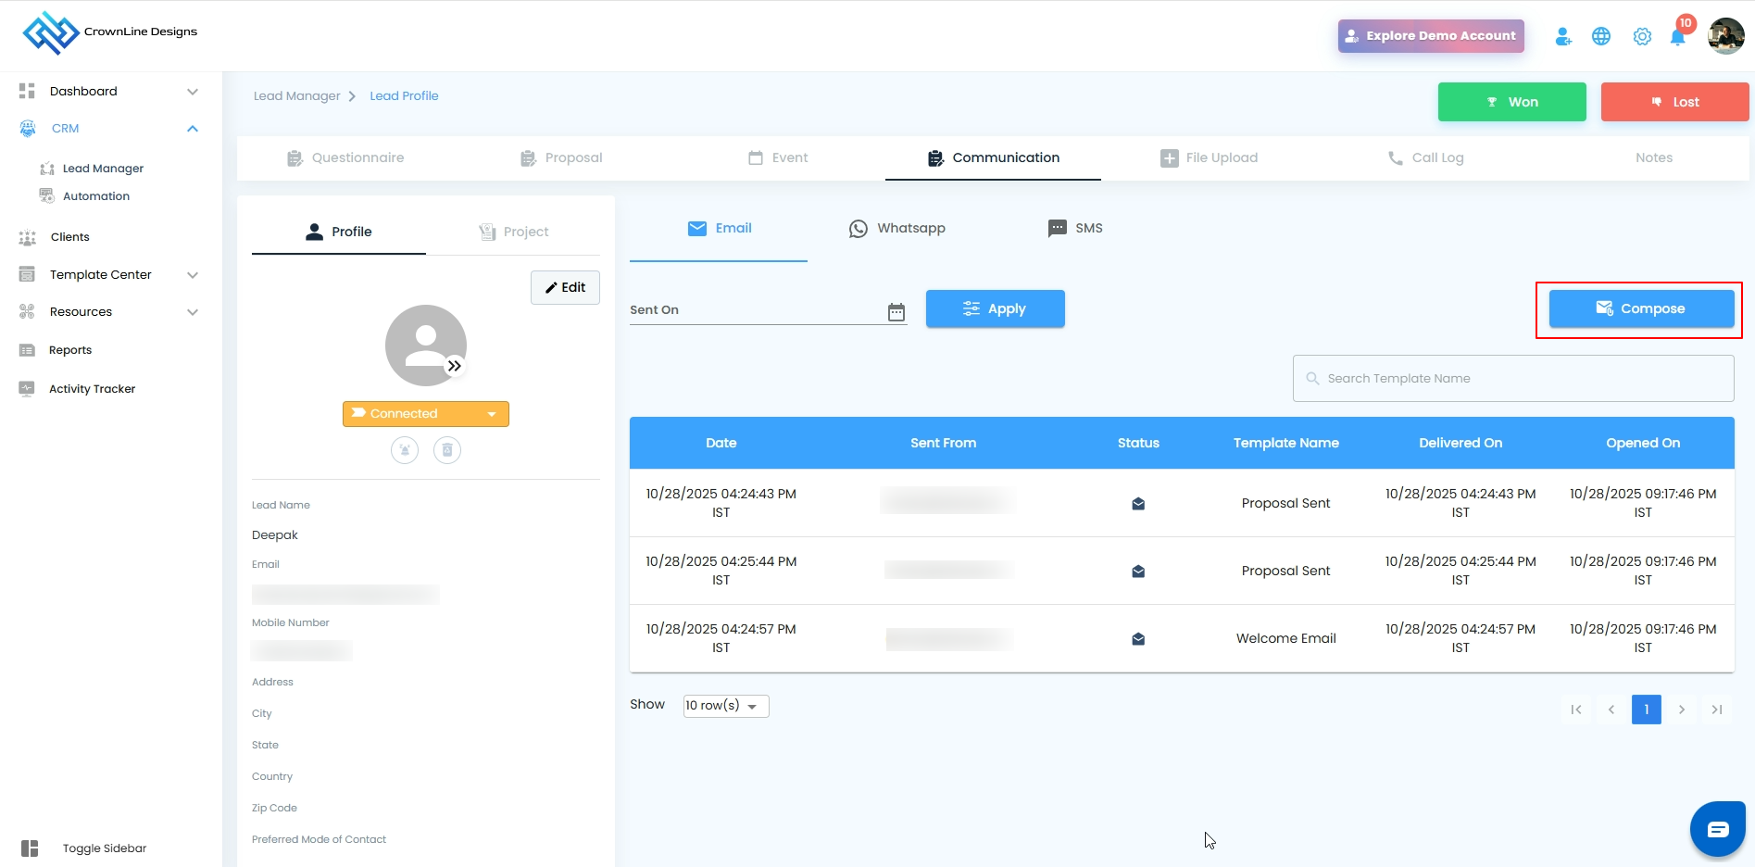Go to previous page of the table
1755x867 pixels.
coord(1611,710)
